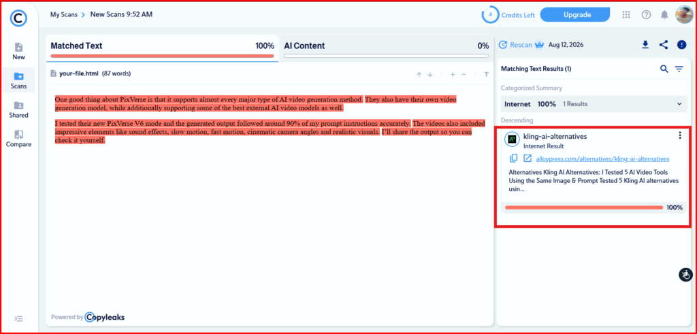Copy the alloypress result URL
This screenshot has height=334, width=697.
[x=513, y=158]
